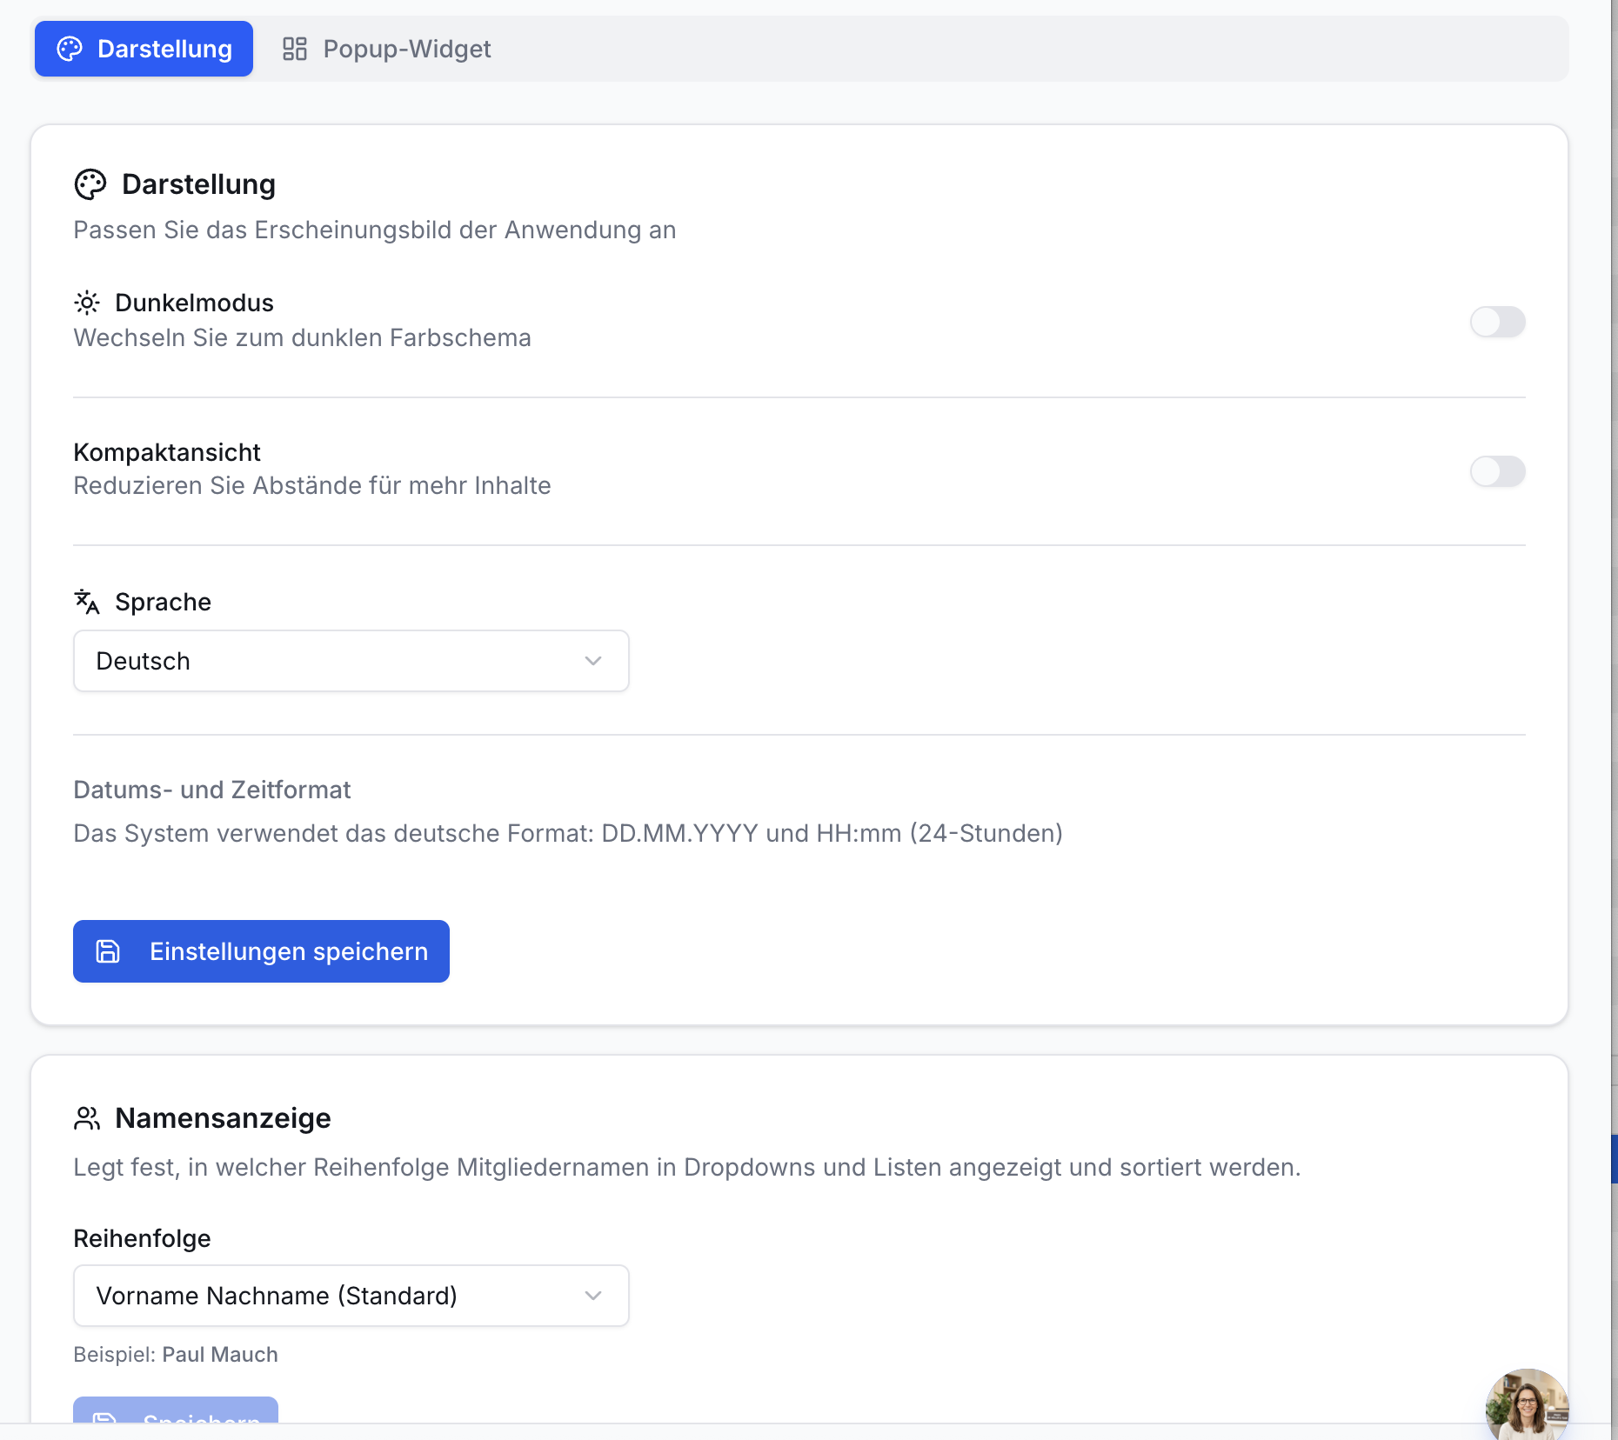Click the text 'Wechseln Sie zum dunklen Farbschema'
Viewport: 1618px width, 1440px height.
pyautogui.click(x=302, y=337)
